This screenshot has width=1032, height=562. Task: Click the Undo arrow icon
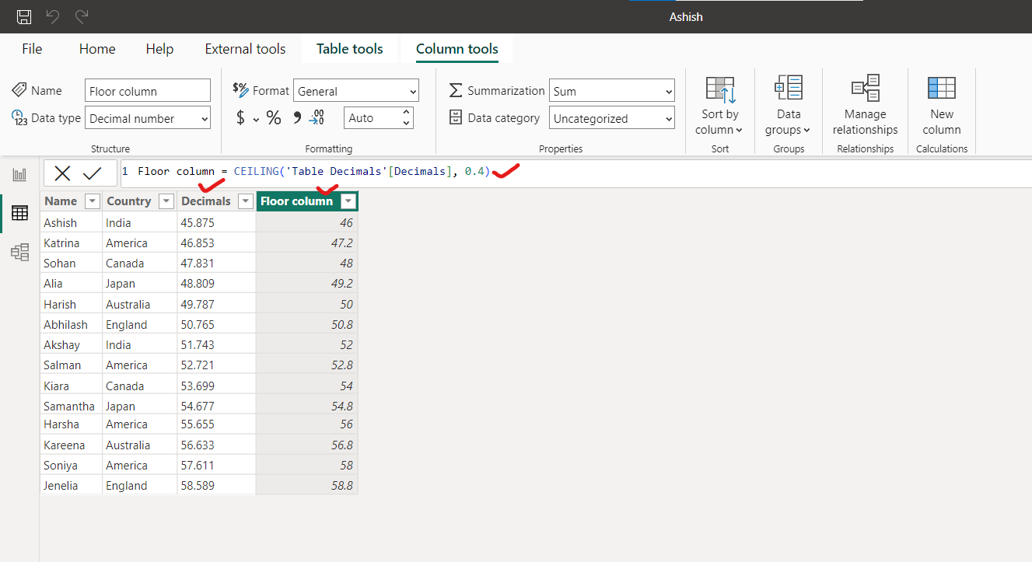tap(53, 16)
